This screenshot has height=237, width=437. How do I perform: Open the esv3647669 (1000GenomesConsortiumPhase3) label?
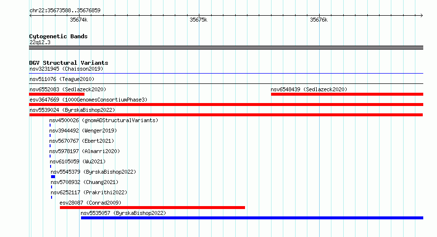click(x=88, y=100)
